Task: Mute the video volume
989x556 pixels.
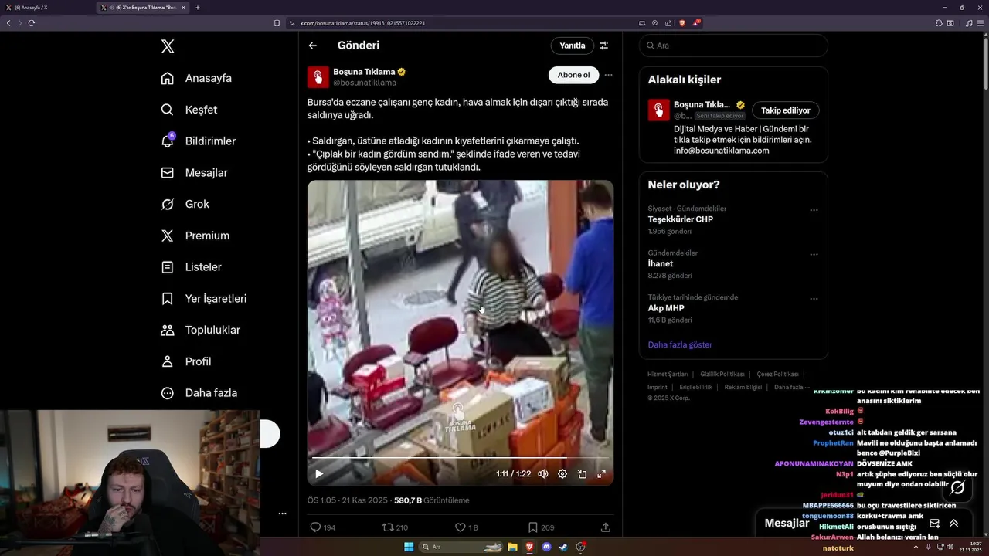Action: click(543, 474)
